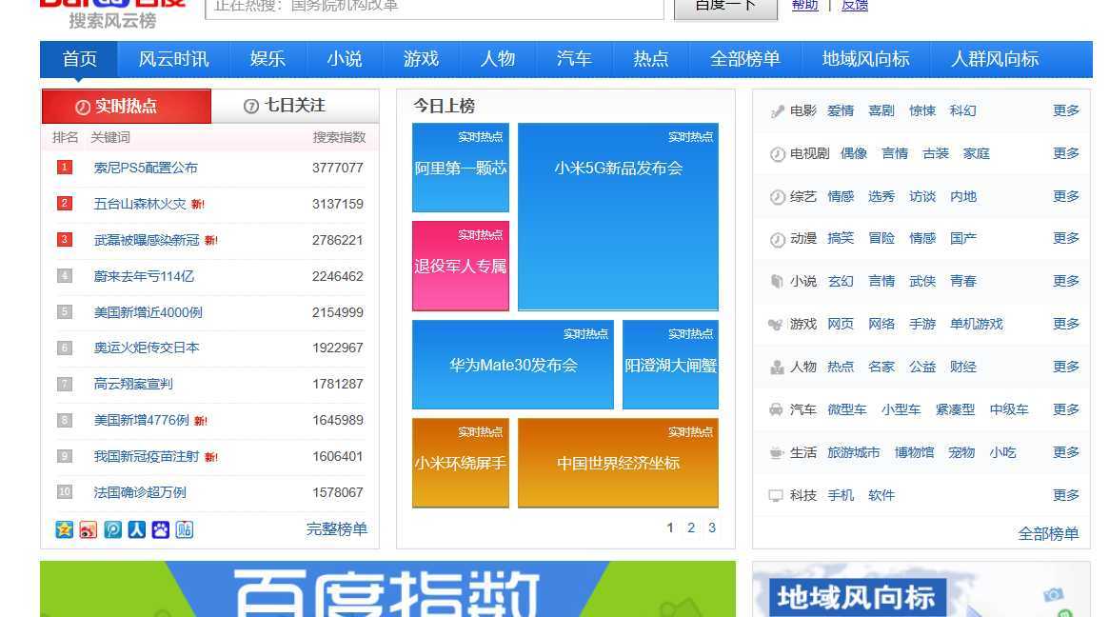Click the 新 badge next to 五台山森林火灾
1109x617 pixels.
(197, 205)
